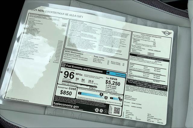
Task: Click the first agency seal next to fueleconomy.gov
Action: (x=96, y=110)
